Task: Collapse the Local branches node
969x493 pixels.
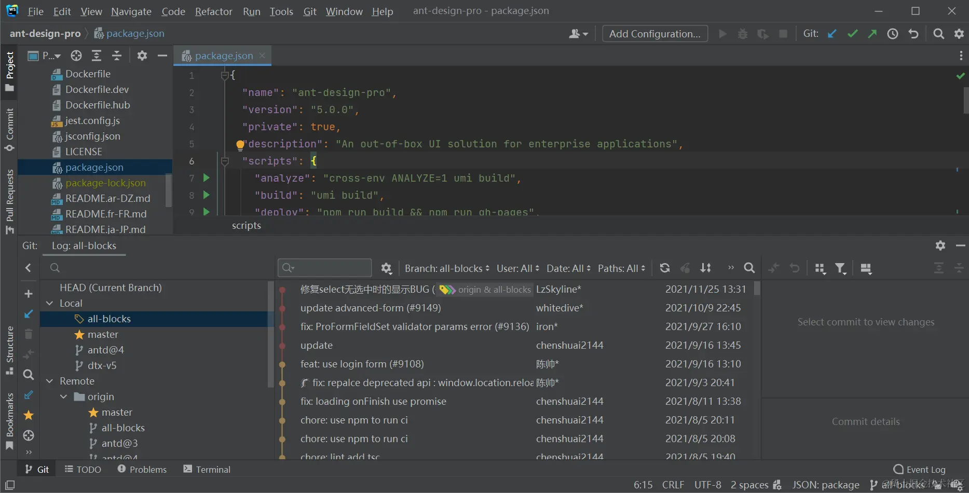Action: (x=50, y=304)
